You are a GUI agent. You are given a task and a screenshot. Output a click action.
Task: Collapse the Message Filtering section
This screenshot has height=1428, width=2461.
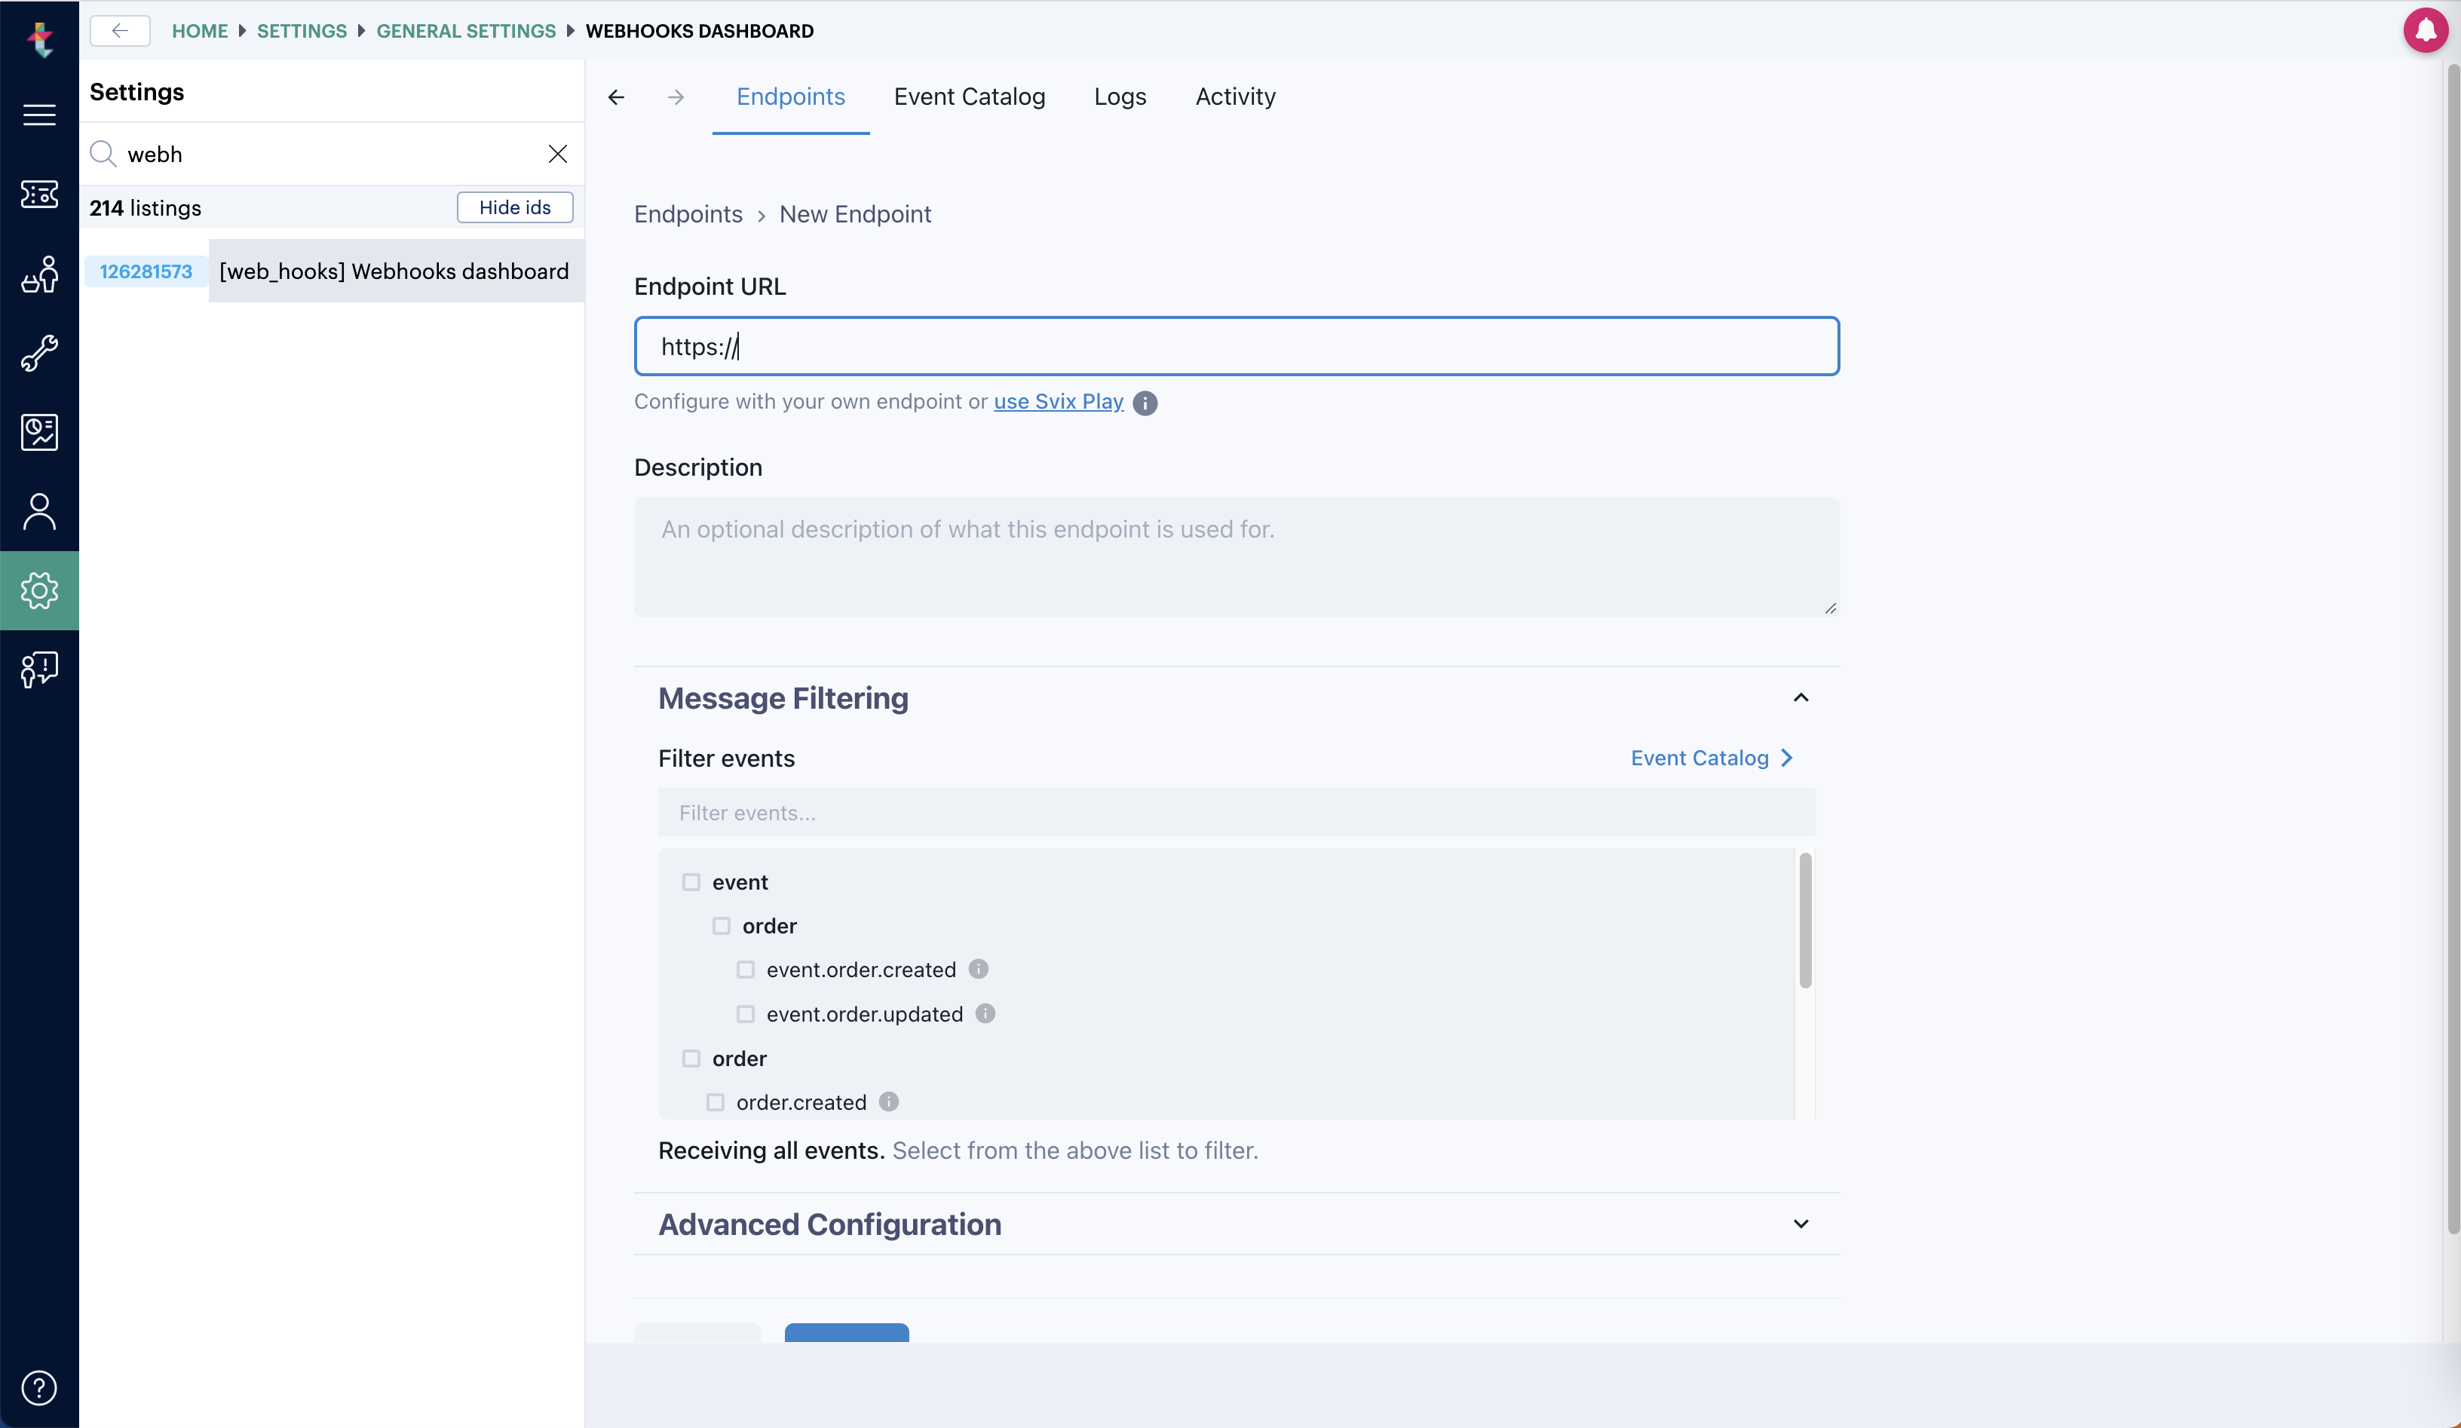point(1800,697)
